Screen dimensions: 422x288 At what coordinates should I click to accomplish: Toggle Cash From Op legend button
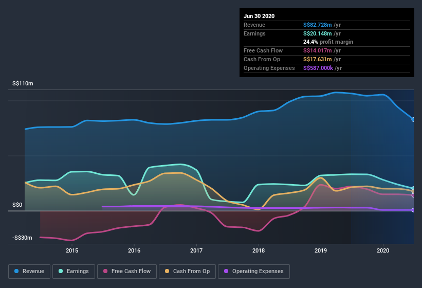(187, 271)
